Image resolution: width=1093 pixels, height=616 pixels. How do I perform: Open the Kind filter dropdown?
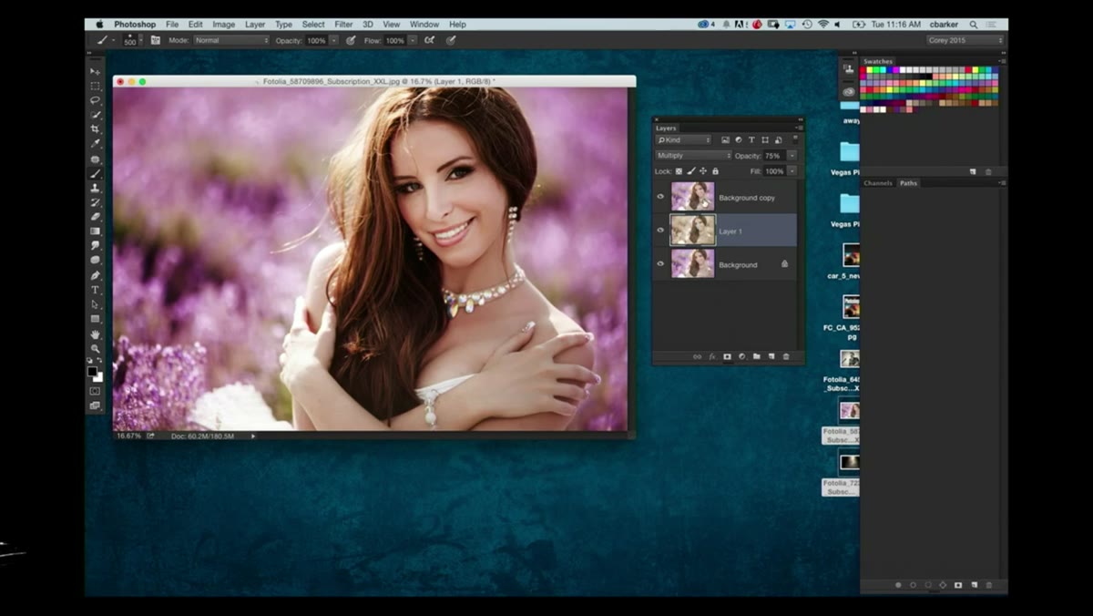(683, 140)
